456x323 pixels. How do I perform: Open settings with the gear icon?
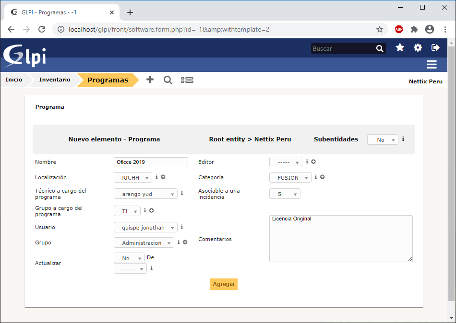pos(418,47)
